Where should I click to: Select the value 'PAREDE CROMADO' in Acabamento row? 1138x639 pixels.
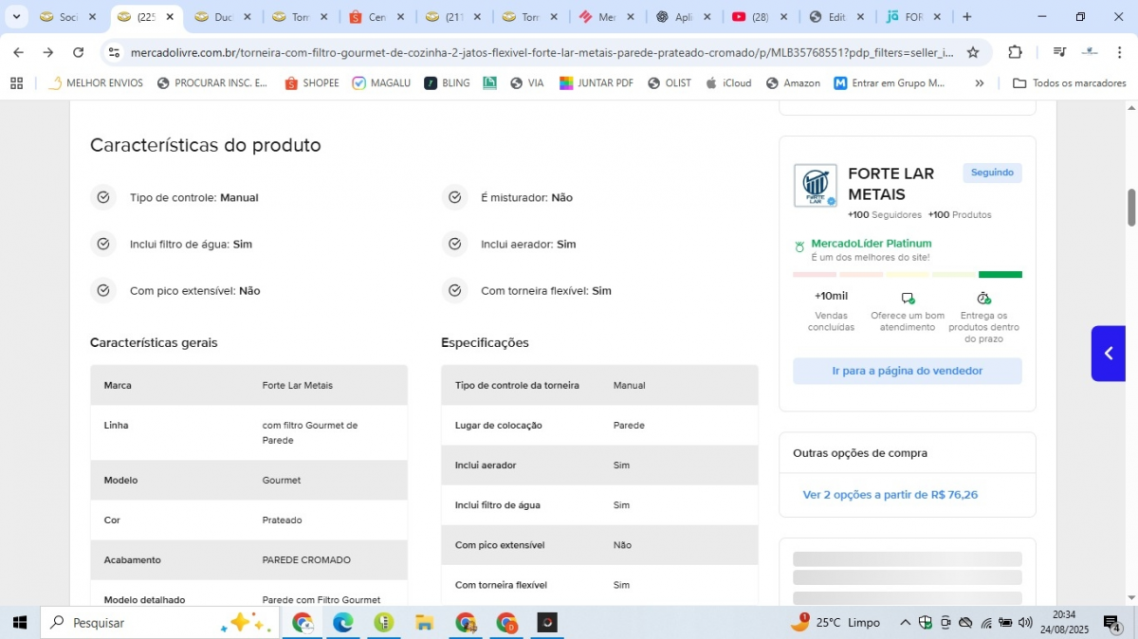pos(306,560)
